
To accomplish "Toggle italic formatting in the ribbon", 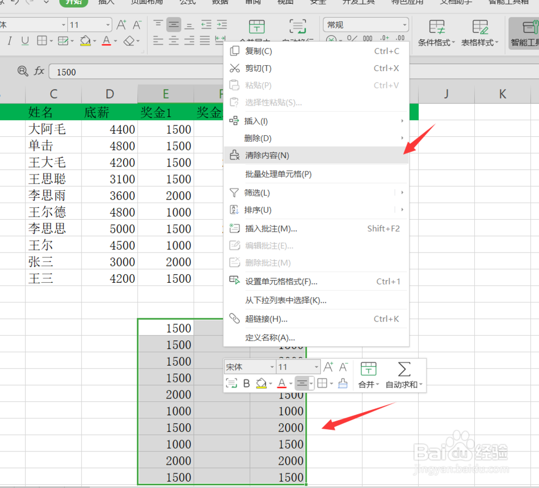I will click(9, 41).
